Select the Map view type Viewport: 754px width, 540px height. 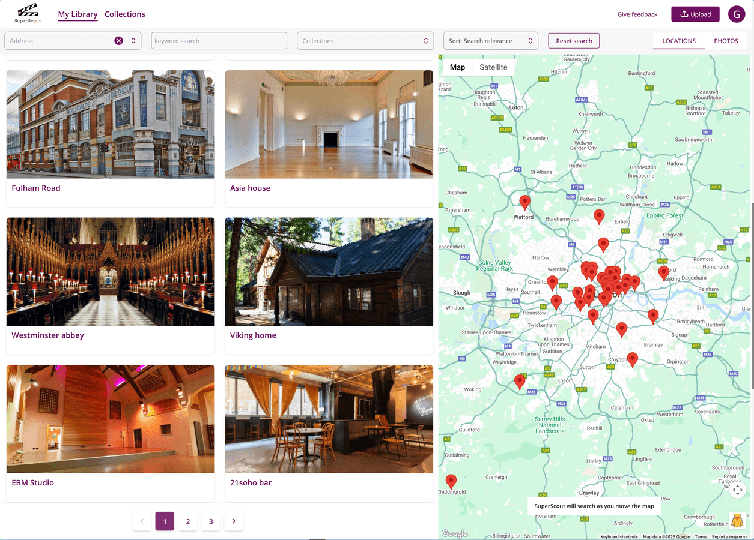coord(458,67)
